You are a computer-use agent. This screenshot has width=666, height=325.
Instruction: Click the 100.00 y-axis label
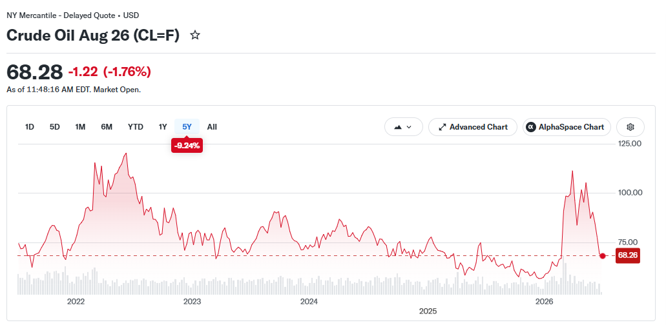tap(630, 193)
